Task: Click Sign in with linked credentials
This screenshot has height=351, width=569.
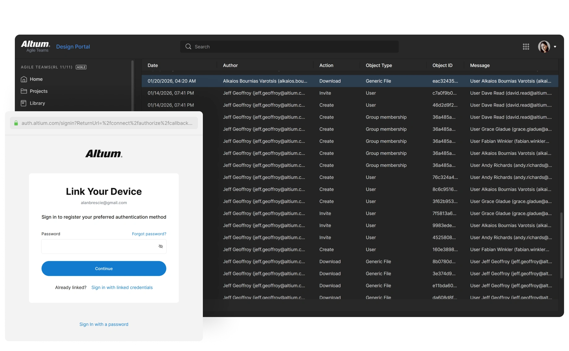Action: click(x=122, y=287)
